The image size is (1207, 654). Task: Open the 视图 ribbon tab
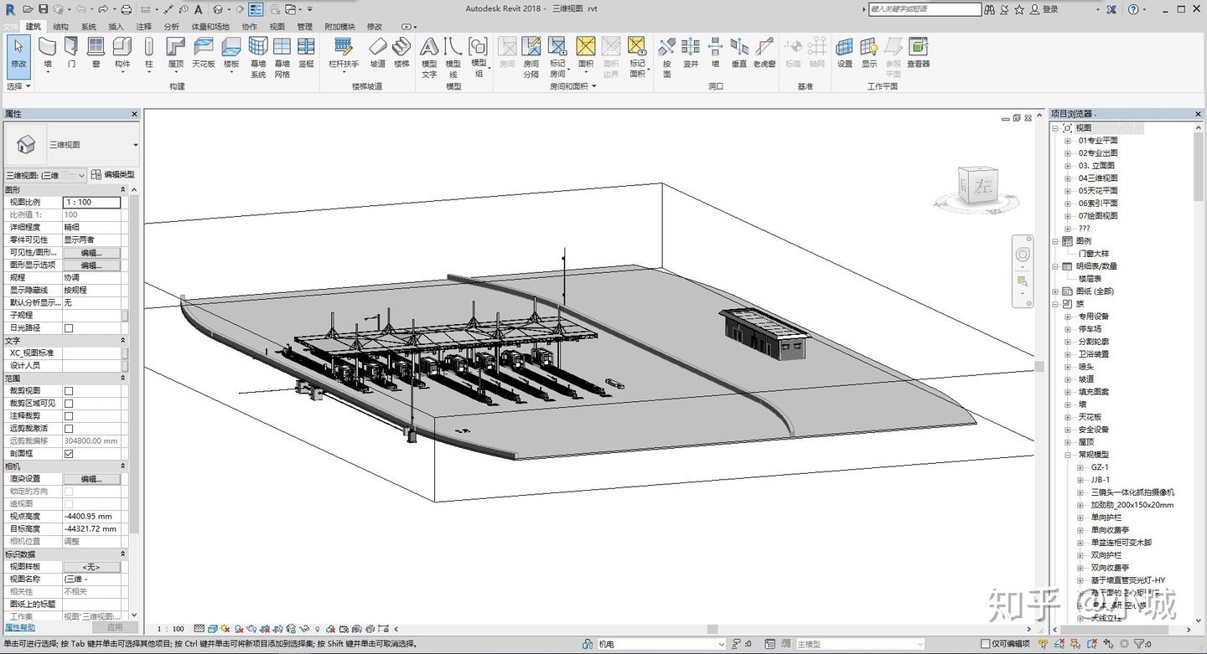[x=277, y=27]
